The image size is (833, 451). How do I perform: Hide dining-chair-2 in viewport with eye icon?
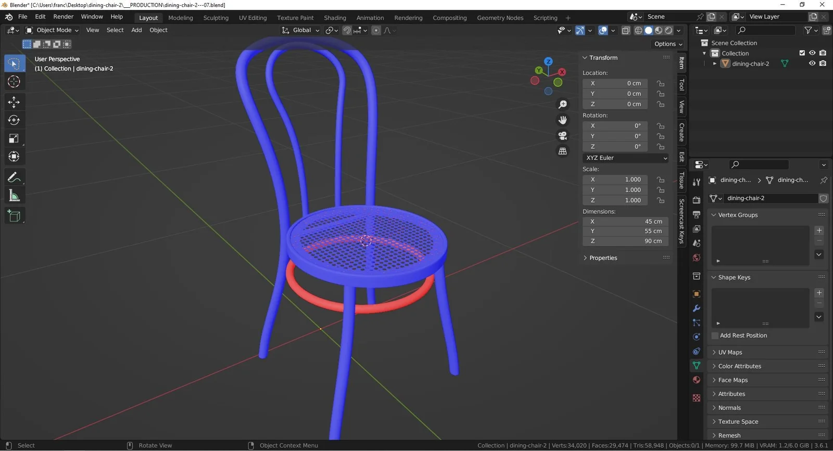coord(812,63)
